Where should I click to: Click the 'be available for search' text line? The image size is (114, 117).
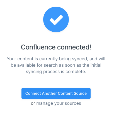point(34,65)
